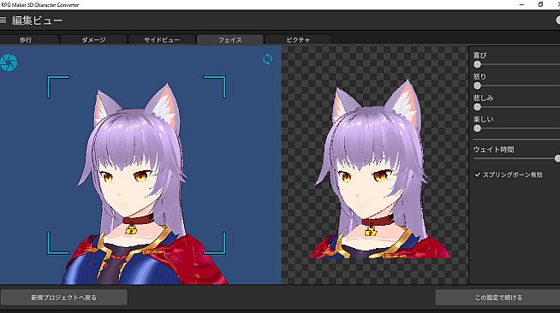This screenshot has height=313, width=560.
Task: Toggle the スプリングボーン有効 checkbox
Action: click(477, 174)
